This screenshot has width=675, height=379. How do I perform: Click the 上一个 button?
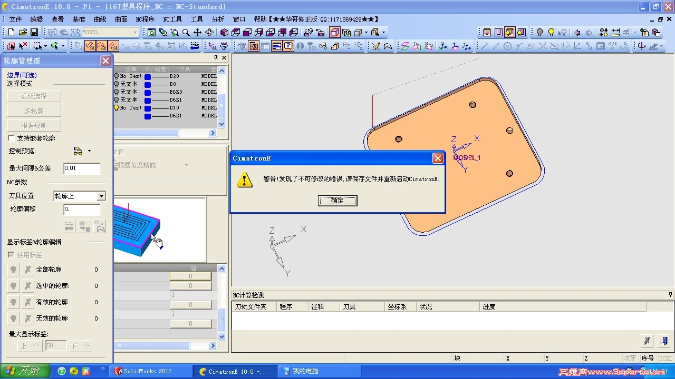pos(30,346)
